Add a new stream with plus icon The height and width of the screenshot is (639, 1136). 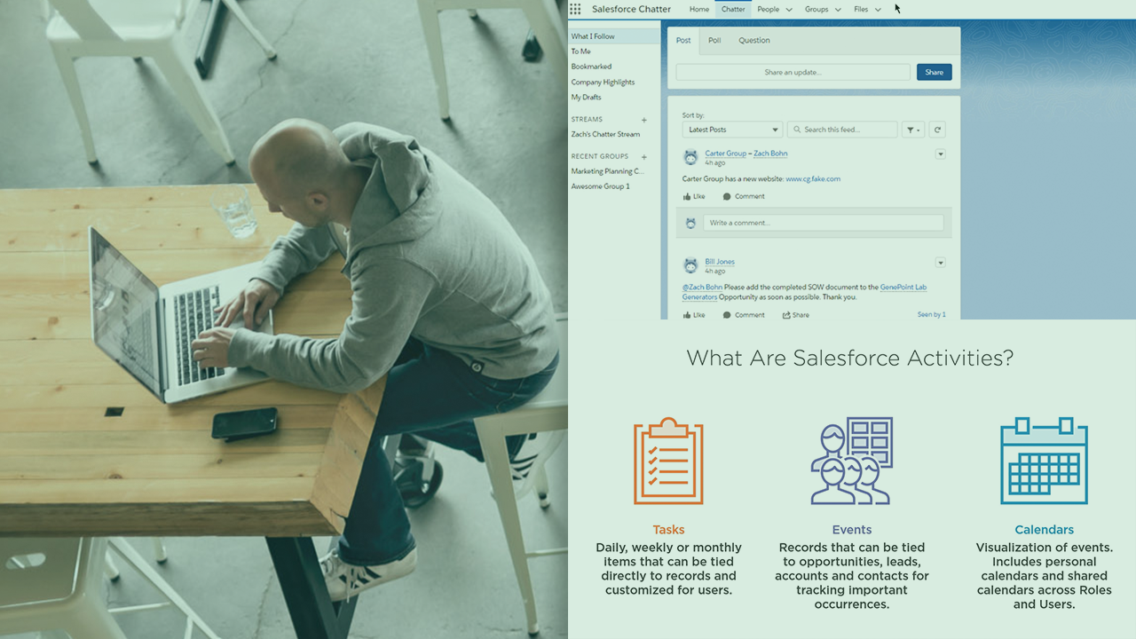point(644,120)
